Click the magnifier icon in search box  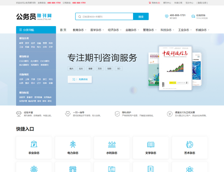coord(80,17)
